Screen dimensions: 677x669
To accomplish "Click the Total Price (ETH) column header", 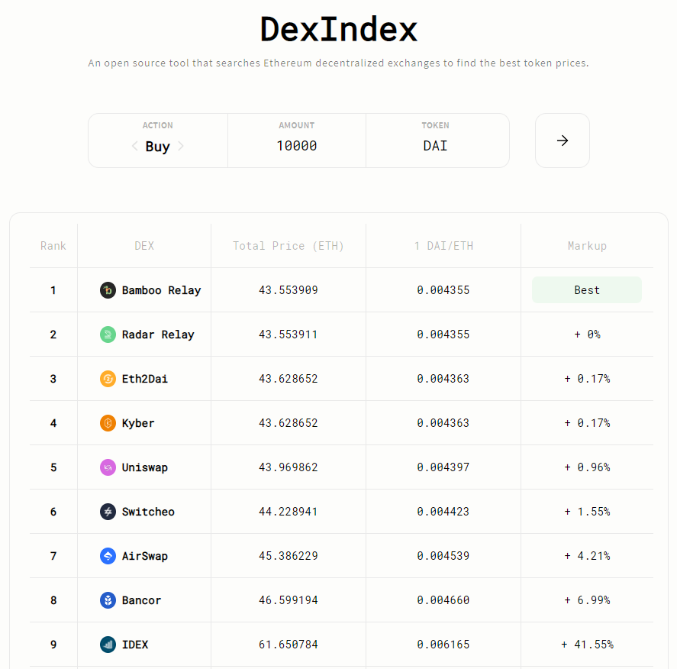I will pos(288,246).
